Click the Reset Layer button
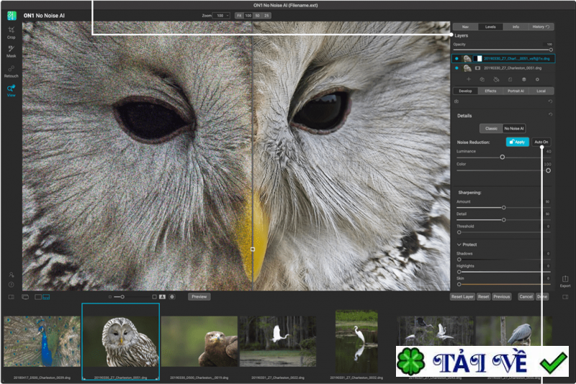Viewport: 576px width, 384px height. pyautogui.click(x=462, y=296)
